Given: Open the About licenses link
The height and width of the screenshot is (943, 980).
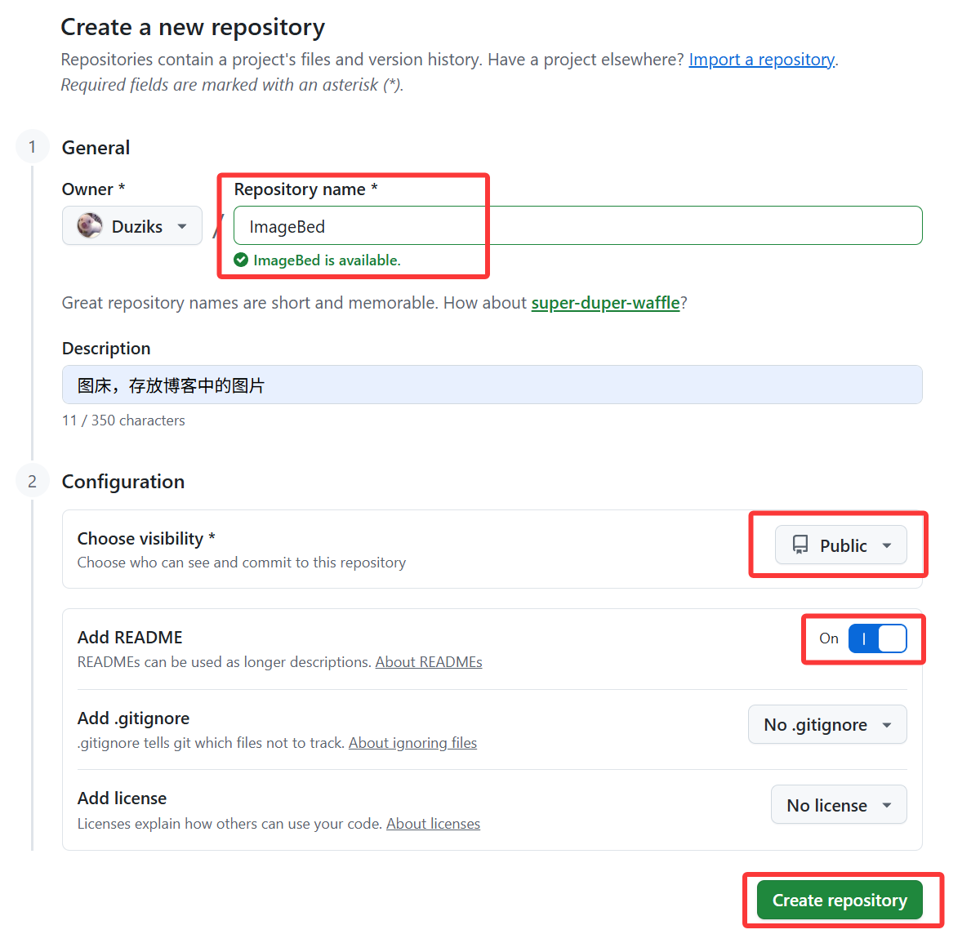Looking at the screenshot, I should click(433, 824).
